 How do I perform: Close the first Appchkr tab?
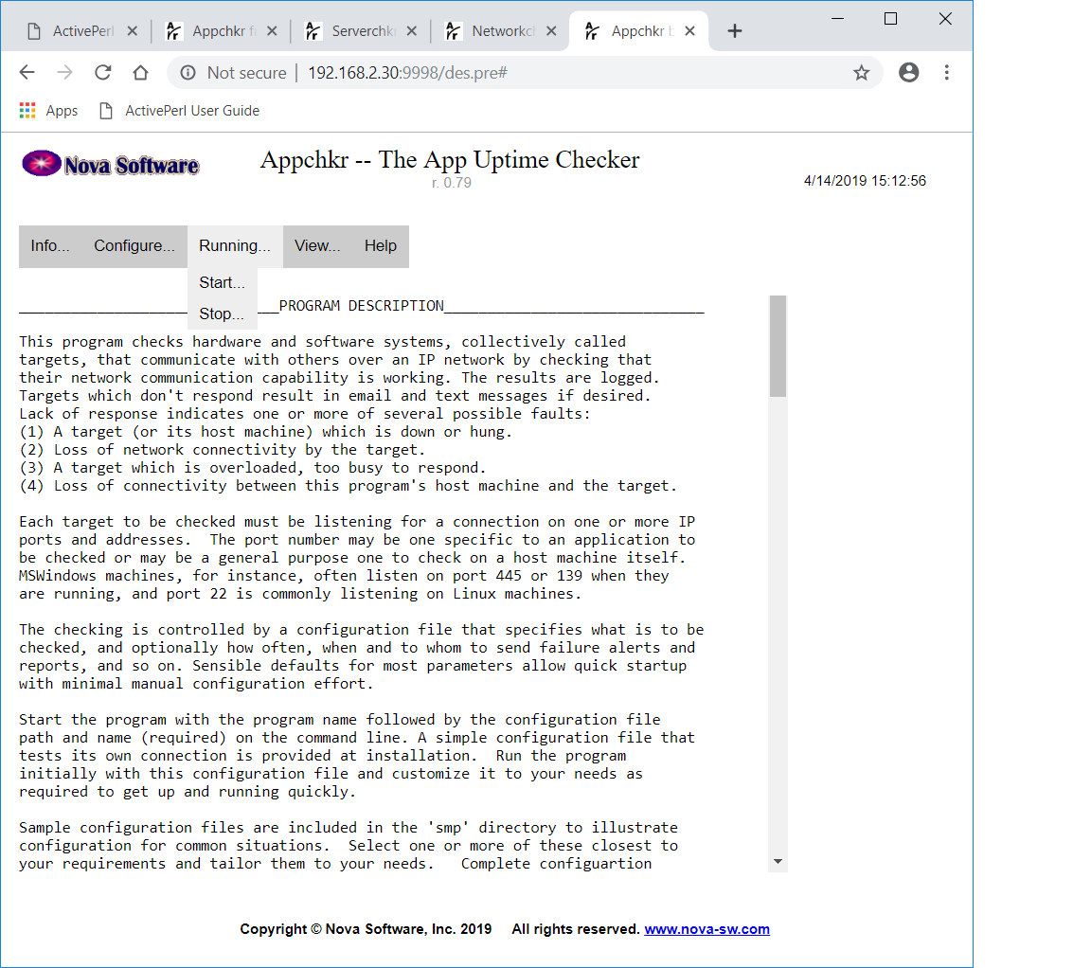(x=272, y=30)
